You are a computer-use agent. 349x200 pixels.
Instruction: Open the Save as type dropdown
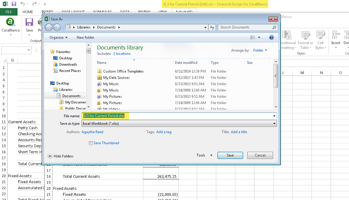pos(274,123)
